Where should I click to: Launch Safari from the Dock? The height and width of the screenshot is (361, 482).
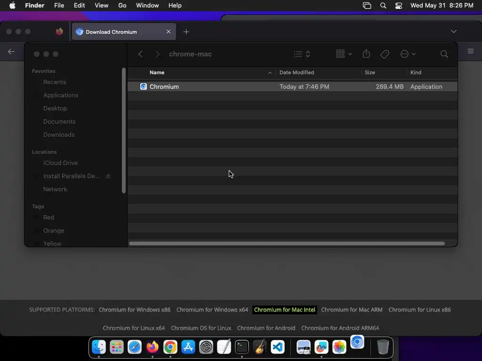tap(134, 347)
